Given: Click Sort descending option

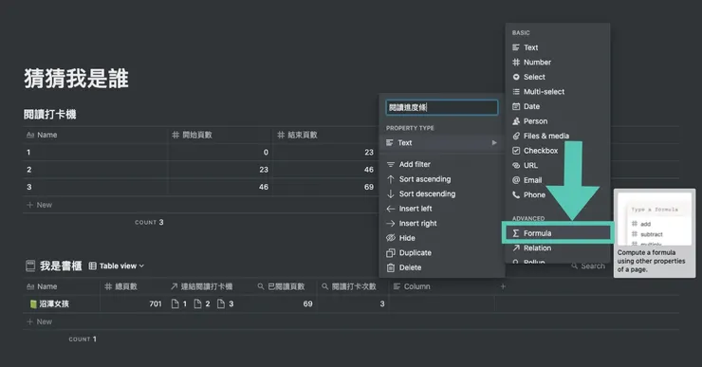Looking at the screenshot, I should coord(442,193).
